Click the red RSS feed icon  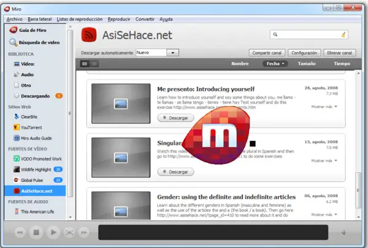[89, 35]
